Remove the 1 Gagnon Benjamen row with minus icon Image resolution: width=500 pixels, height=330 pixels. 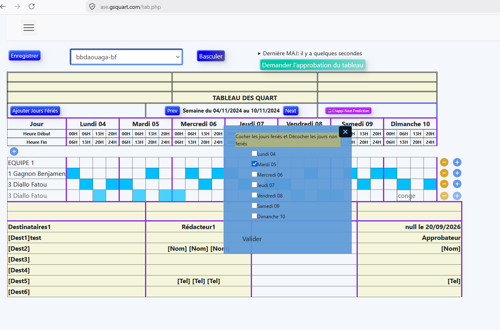tap(444, 173)
